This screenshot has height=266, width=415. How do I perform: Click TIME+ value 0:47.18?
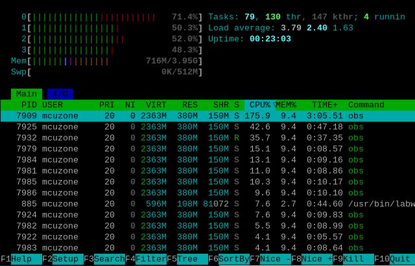[x=325, y=127]
